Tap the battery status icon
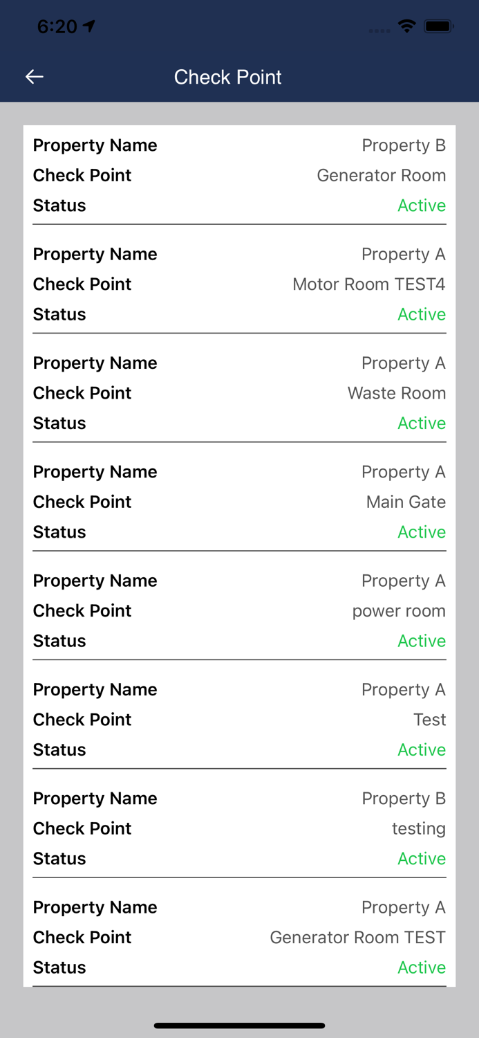Image resolution: width=479 pixels, height=1038 pixels. (x=439, y=26)
